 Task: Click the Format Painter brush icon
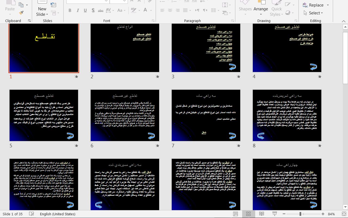pos(21,13)
